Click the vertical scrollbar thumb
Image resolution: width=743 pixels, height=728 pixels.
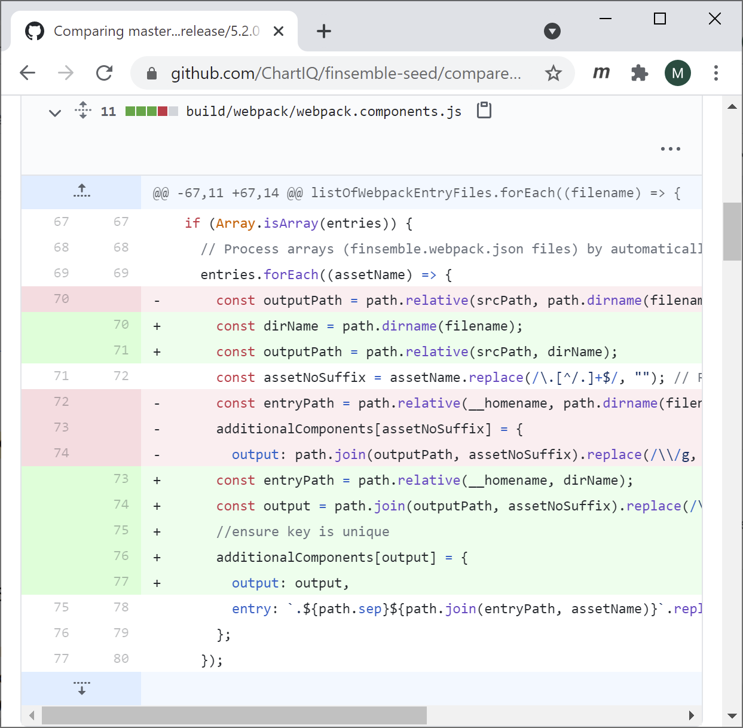tap(732, 231)
